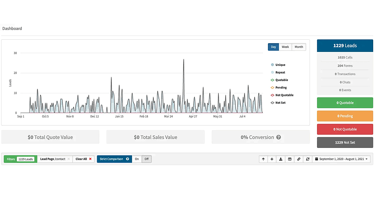Click the up arrow toolbar icon
The width and height of the screenshot is (376, 197).
point(263,159)
